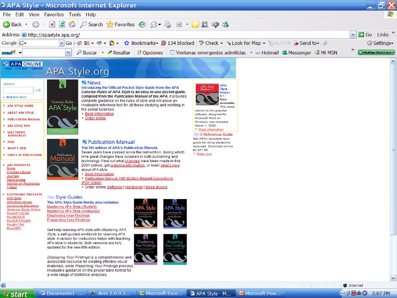
Task: Click the Mail envelope icon in the toolbar
Action: coord(154,24)
